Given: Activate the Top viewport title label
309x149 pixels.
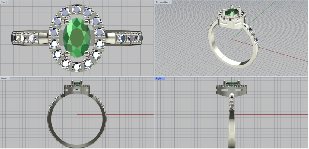Looking at the screenshot, I should [x=3, y=2].
